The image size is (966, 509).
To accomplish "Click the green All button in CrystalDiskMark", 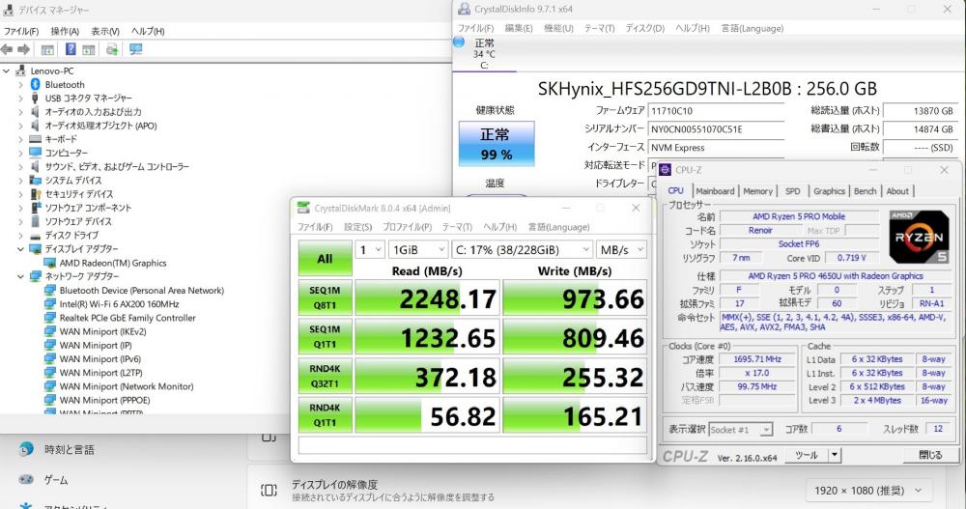I will point(325,258).
